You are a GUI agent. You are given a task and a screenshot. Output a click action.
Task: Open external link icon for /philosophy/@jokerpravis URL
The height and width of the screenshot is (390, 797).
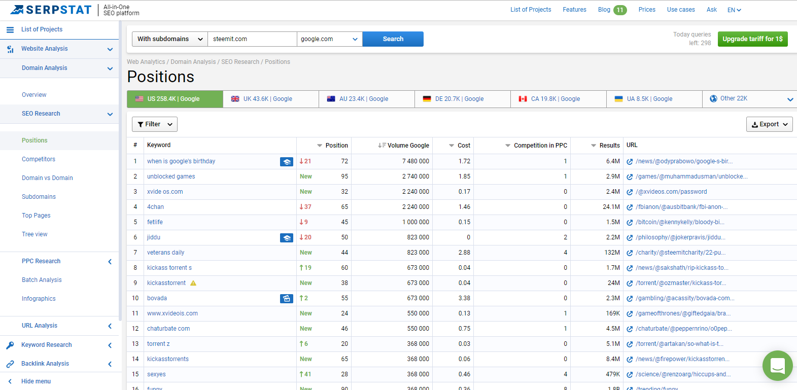click(x=630, y=238)
